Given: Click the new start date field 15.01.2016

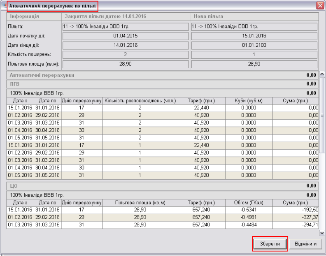Looking at the screenshot, I should point(254,36).
